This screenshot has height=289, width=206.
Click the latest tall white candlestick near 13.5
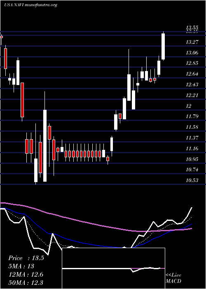163,46
